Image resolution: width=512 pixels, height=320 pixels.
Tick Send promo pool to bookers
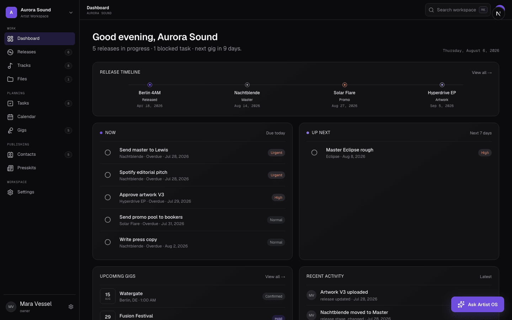click(108, 220)
